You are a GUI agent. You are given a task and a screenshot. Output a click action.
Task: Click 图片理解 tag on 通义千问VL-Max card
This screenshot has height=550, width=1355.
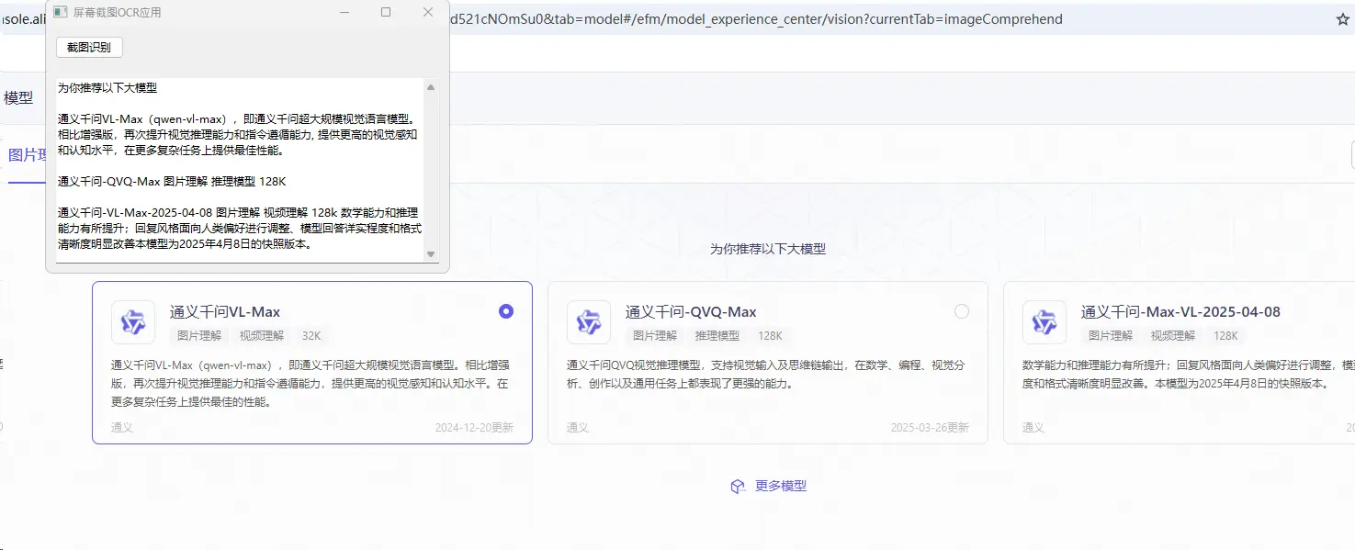pyautogui.click(x=199, y=336)
